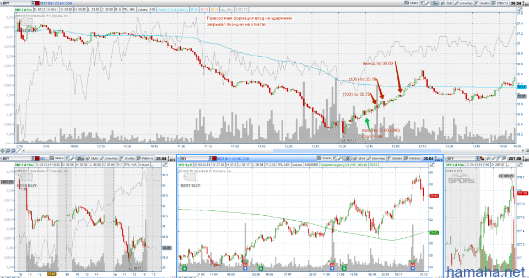Click Hi: 208.15 label on SPY chart

[506, 176]
